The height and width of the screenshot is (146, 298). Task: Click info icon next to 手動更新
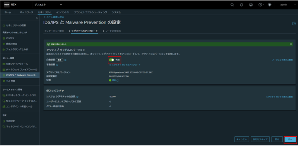click(x=57, y=65)
